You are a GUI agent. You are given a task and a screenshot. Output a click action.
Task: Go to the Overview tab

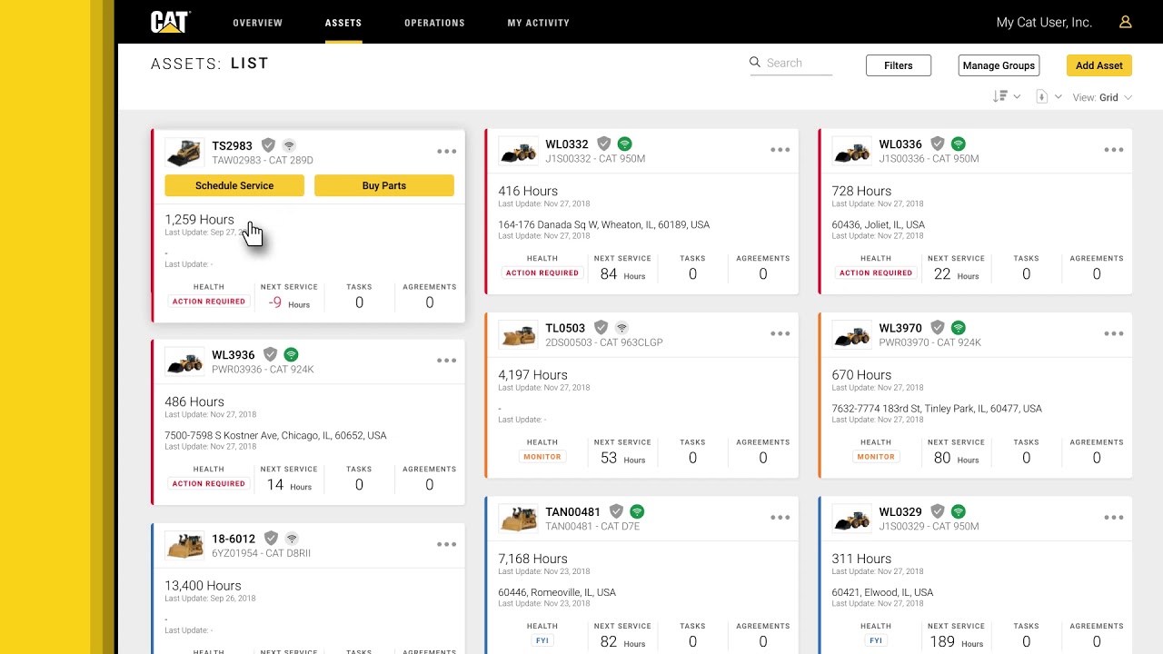click(258, 23)
